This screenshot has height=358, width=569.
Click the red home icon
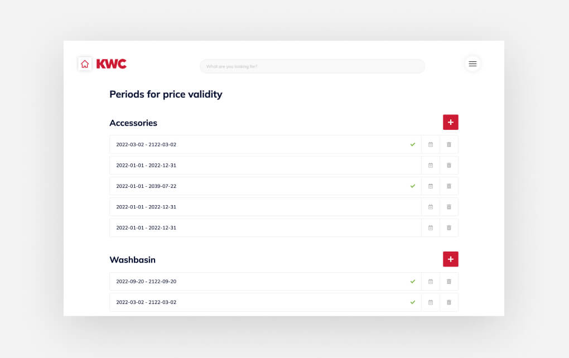tap(85, 64)
